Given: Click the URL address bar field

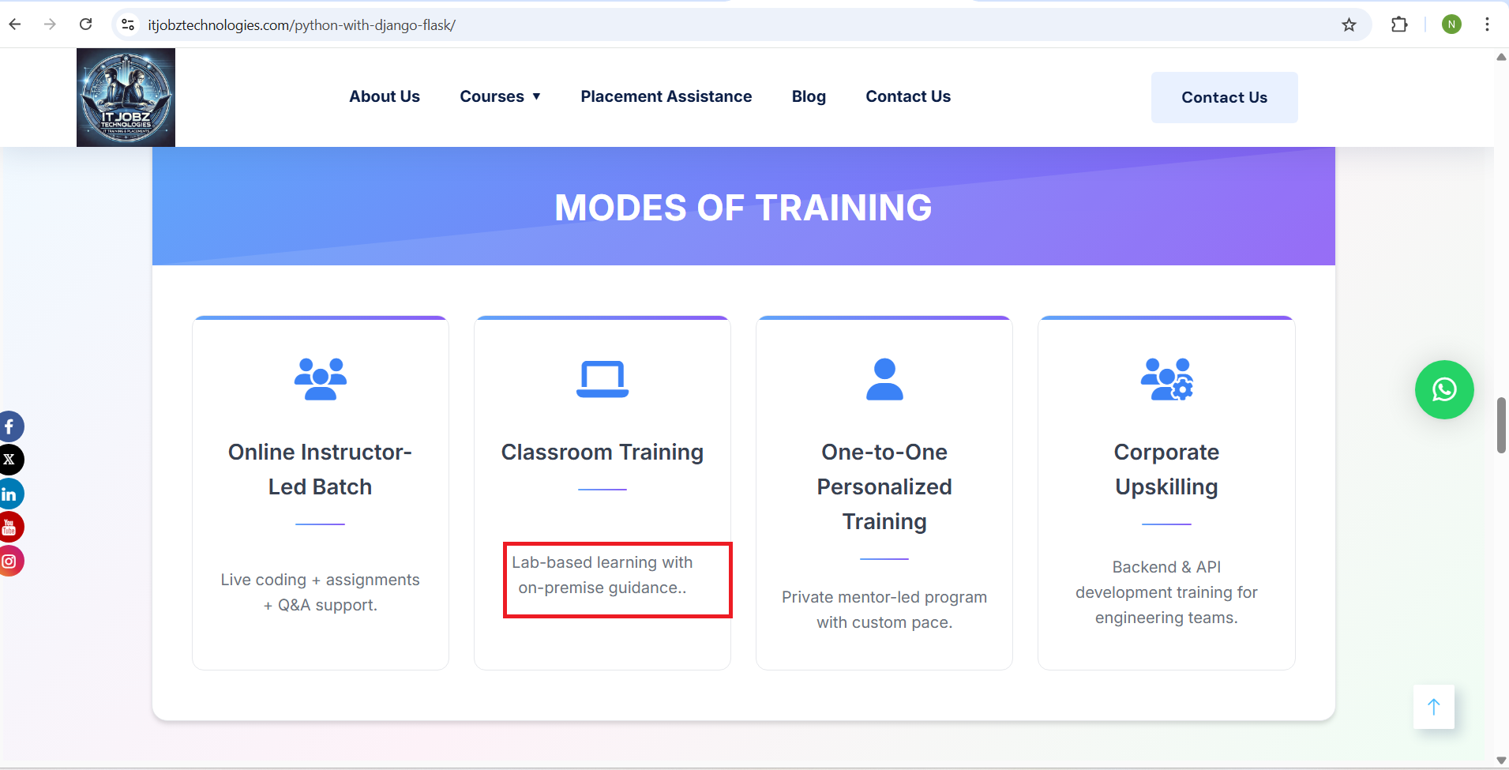Looking at the screenshot, I should [711, 25].
